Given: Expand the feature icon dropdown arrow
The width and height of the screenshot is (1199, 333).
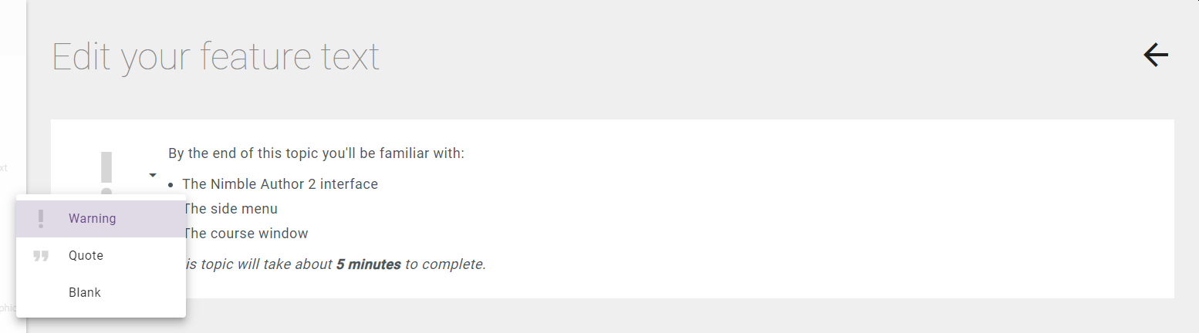Looking at the screenshot, I should click(x=153, y=176).
